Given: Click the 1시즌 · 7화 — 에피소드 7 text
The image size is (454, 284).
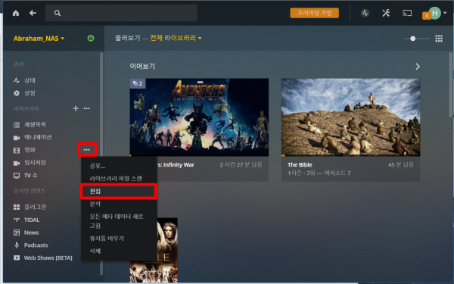Looking at the screenshot, I should 319,173.
